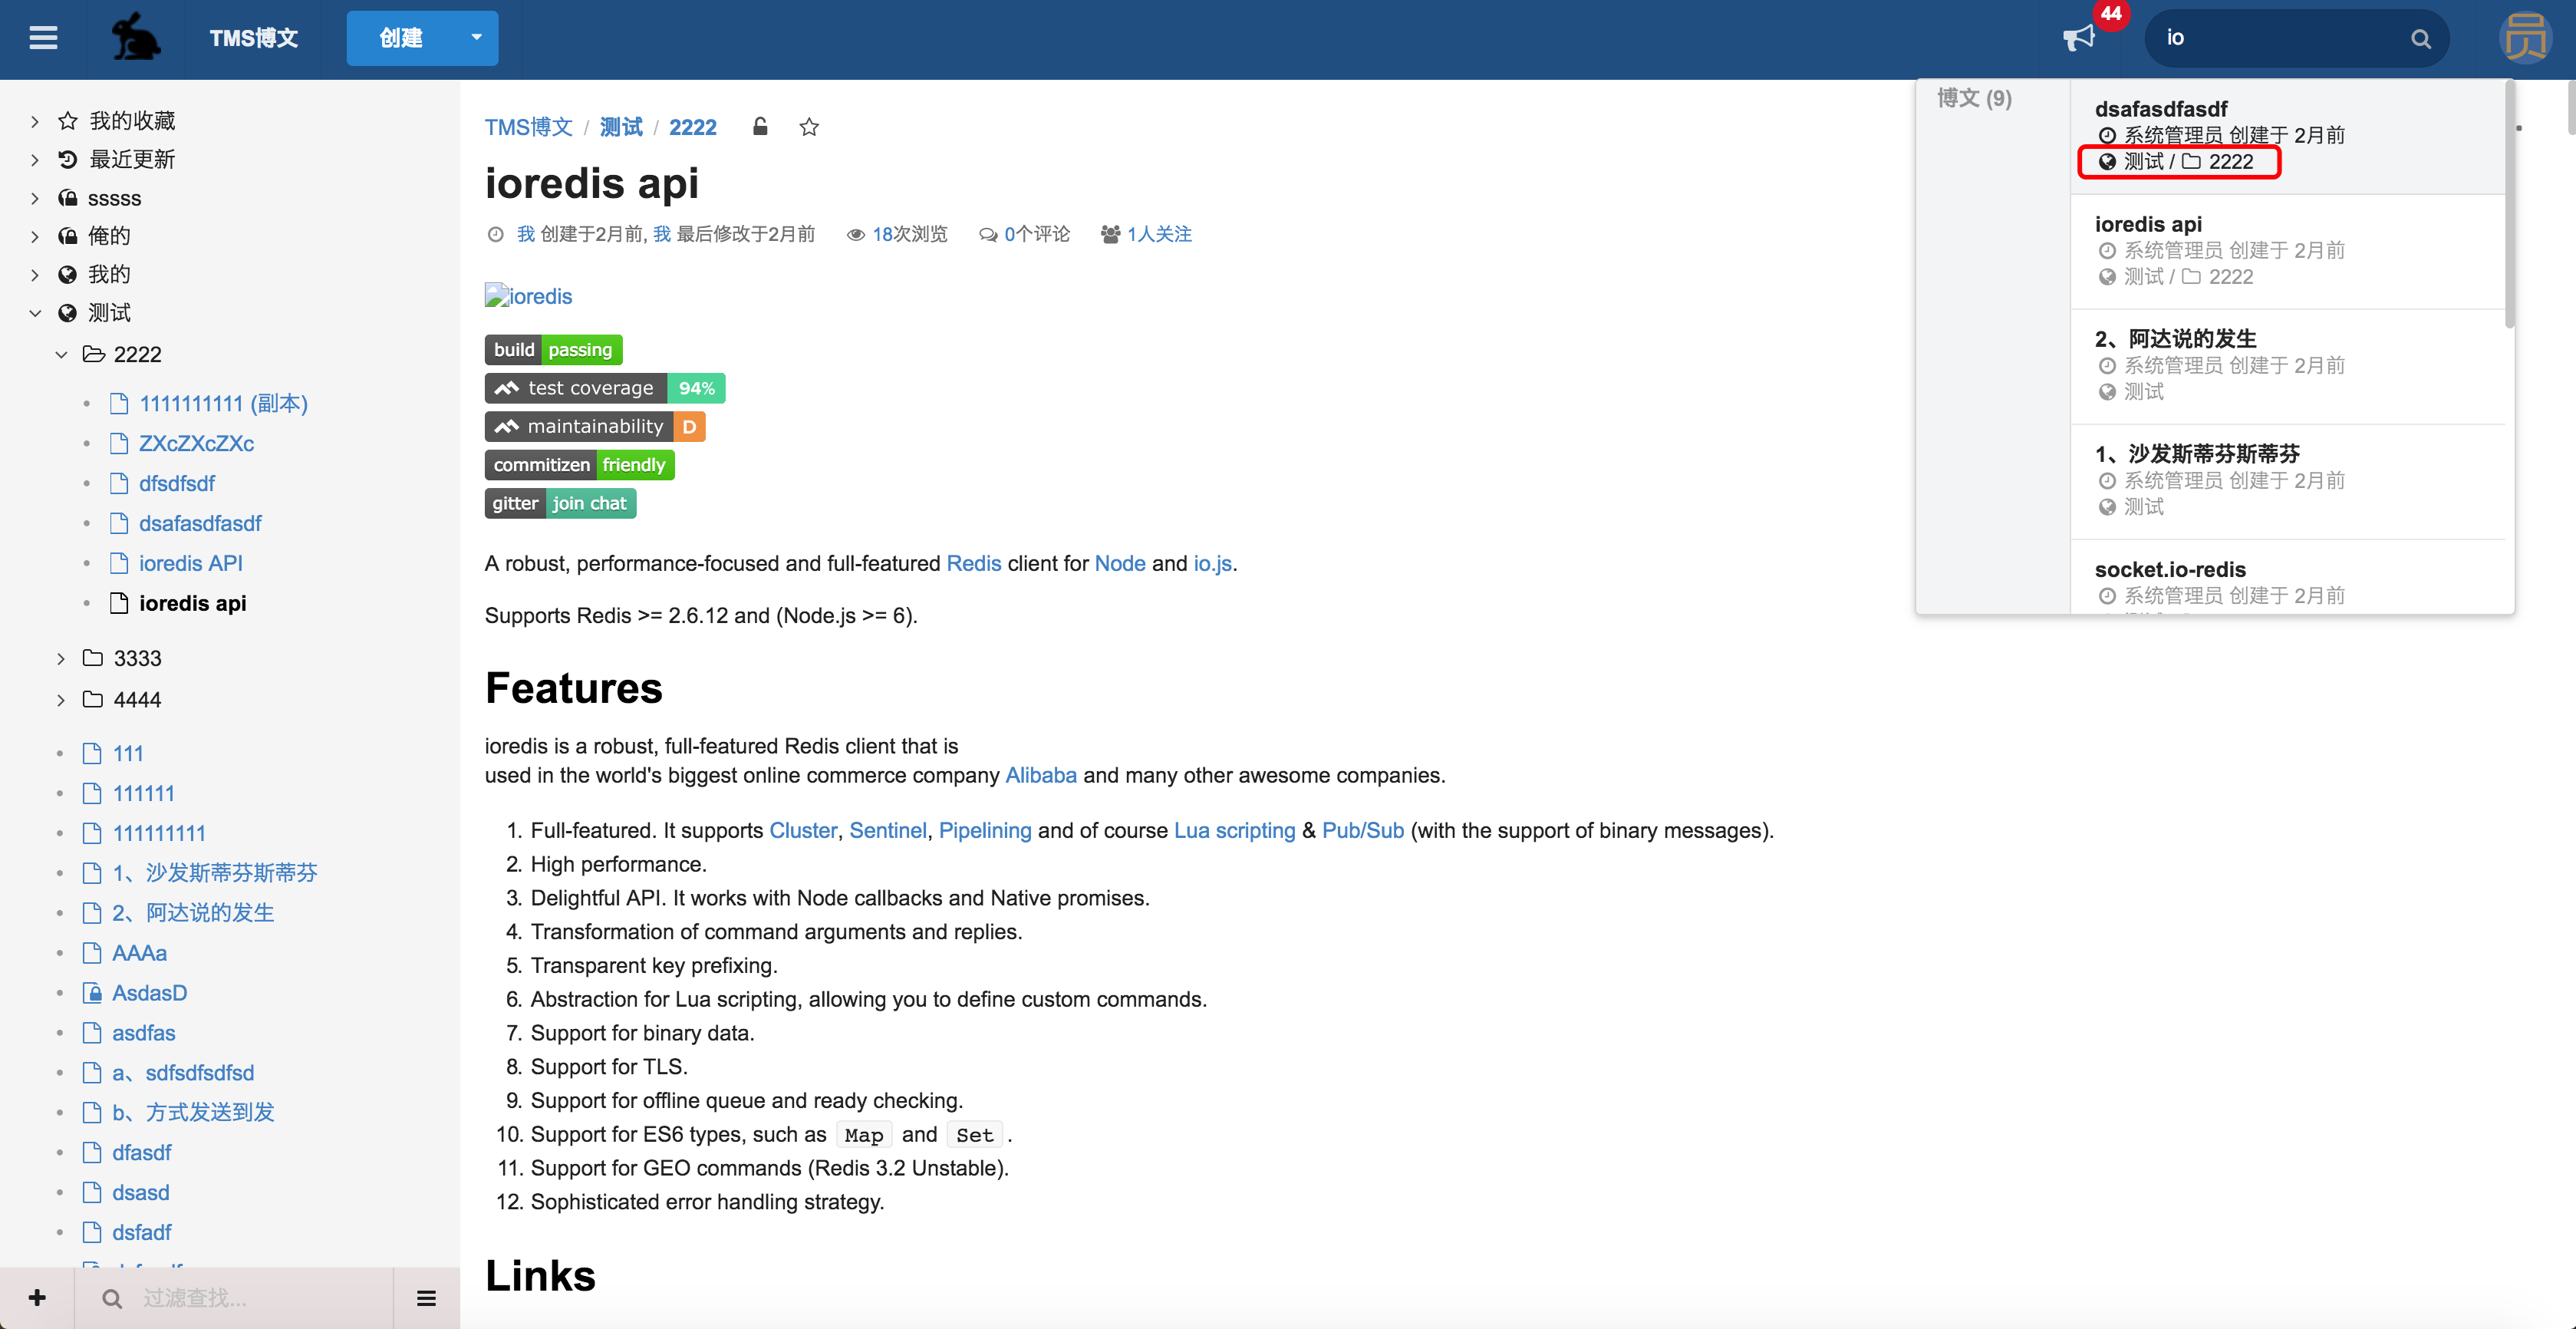The image size is (2576, 1329).
Task: Click the folder icon of 3333
Action: [93, 657]
